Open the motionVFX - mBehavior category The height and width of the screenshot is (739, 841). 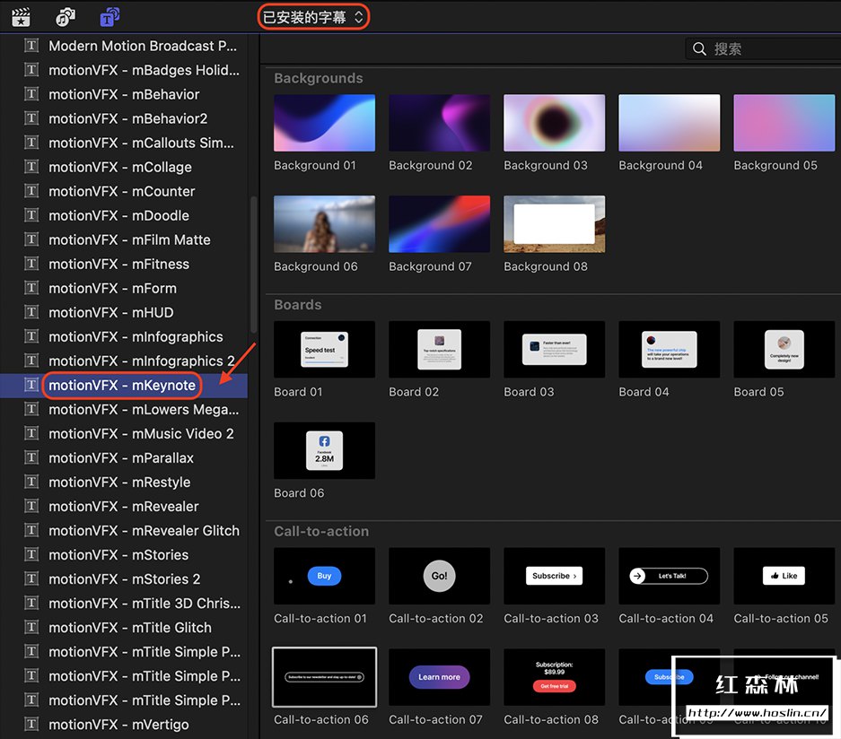pyautogui.click(x=124, y=94)
